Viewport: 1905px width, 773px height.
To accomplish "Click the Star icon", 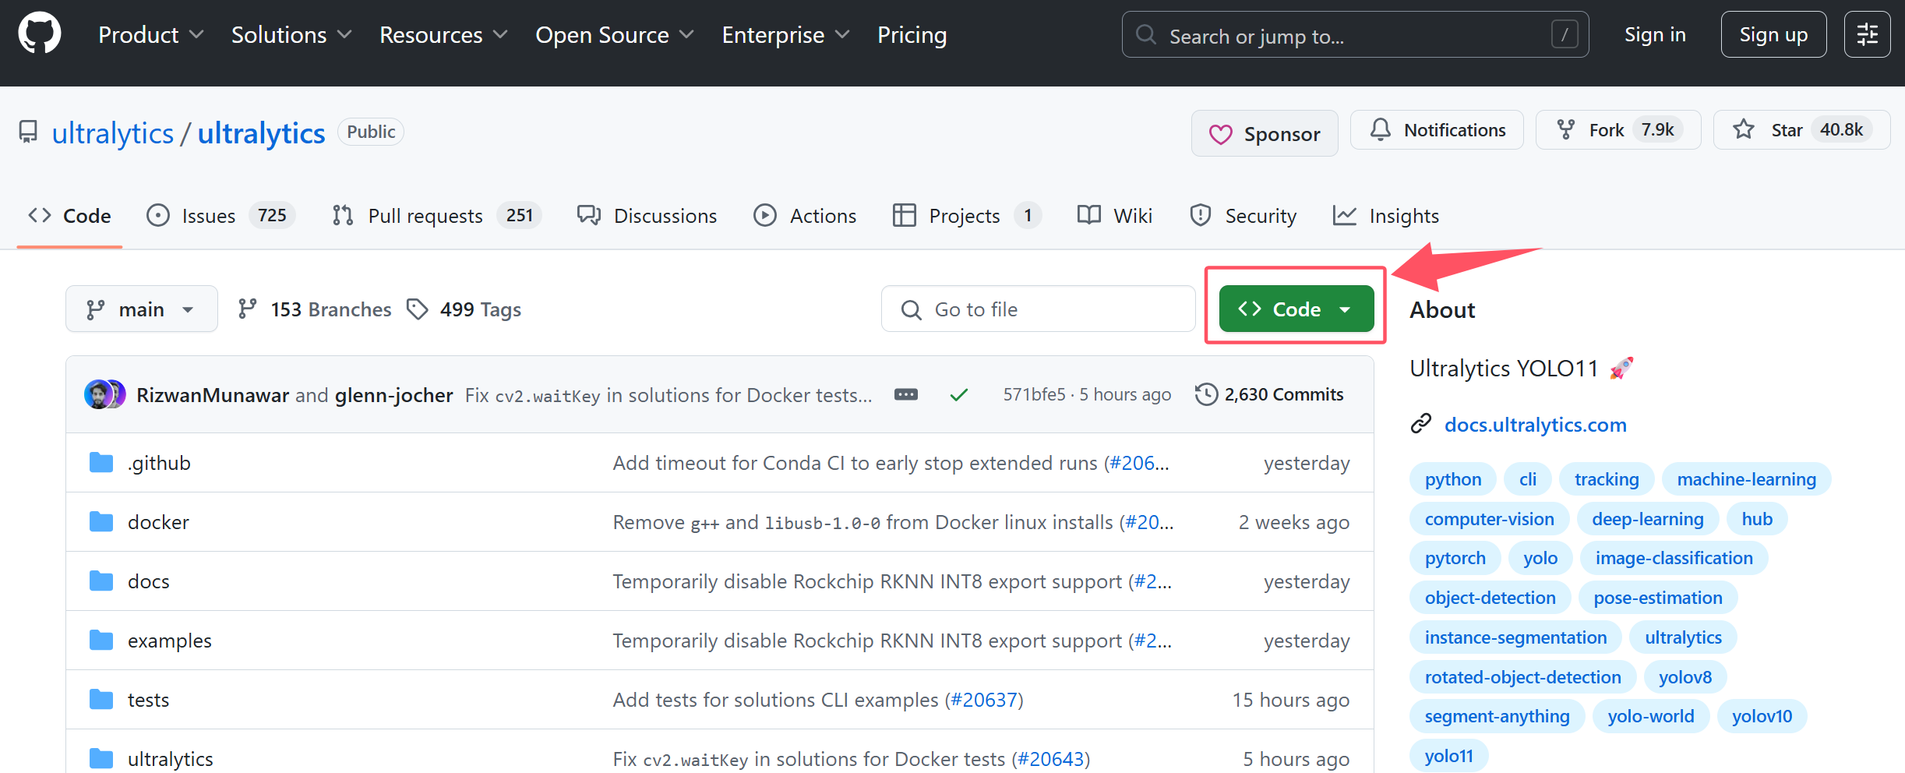I will point(1744,130).
